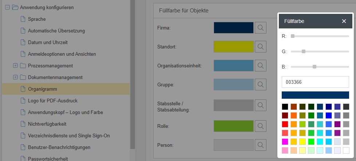Expand the Dokumentenmanagement folder

pos(15,77)
